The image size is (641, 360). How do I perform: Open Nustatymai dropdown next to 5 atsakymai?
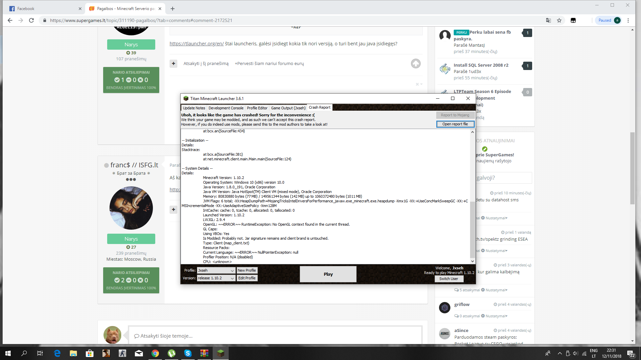(494, 290)
